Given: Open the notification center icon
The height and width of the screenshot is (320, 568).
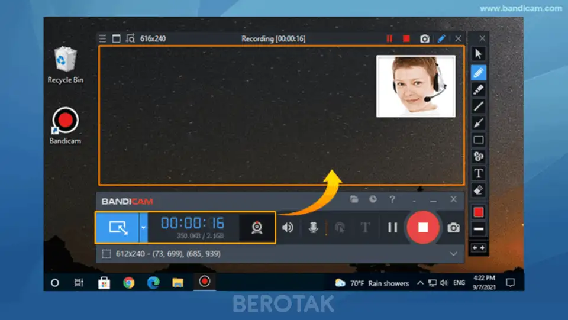Looking at the screenshot, I should 511,282.
